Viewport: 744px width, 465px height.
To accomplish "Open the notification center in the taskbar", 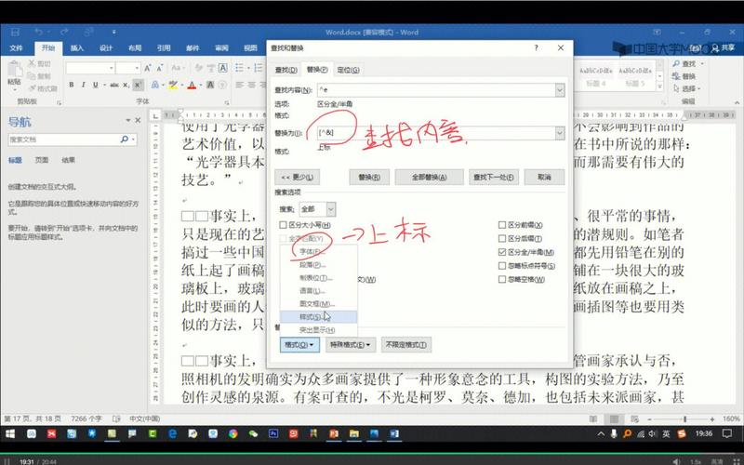I will tap(727, 433).
